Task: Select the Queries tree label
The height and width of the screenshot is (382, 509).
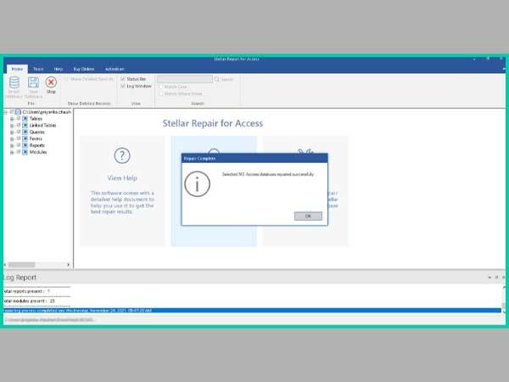Action: point(37,132)
